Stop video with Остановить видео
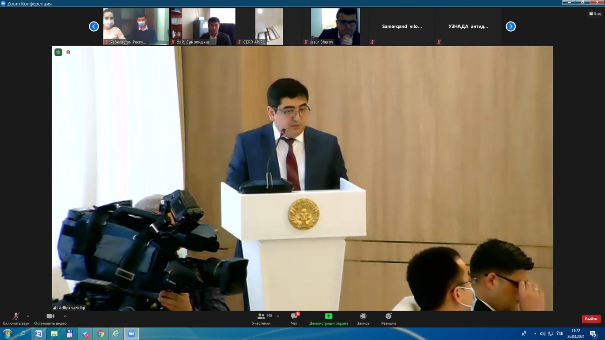The image size is (605, 340). [x=50, y=318]
